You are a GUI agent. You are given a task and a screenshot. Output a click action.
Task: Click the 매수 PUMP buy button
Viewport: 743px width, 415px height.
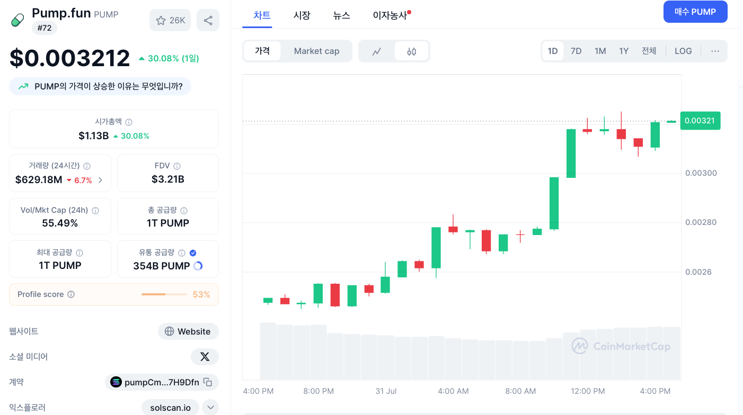(x=695, y=12)
